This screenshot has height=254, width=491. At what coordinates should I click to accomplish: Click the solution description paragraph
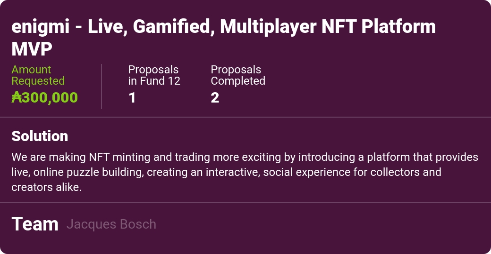(245, 172)
